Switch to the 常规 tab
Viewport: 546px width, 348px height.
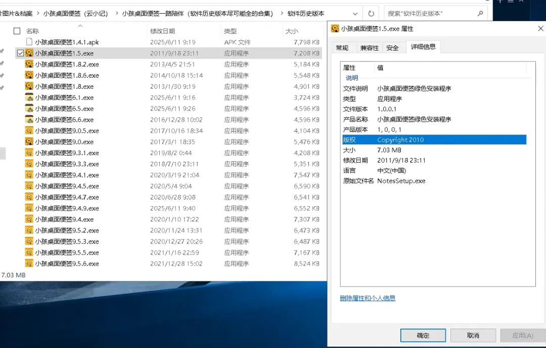pyautogui.click(x=342, y=48)
